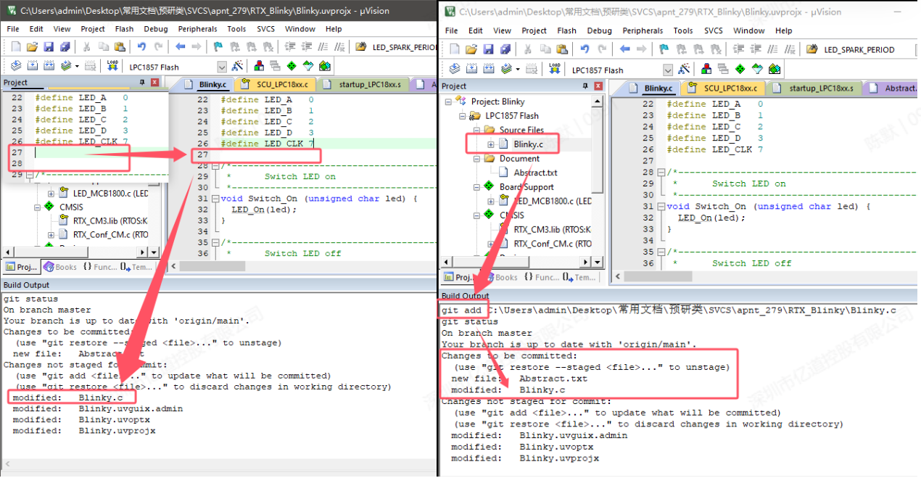Screen dimensions: 921x478
Task: Open the SVCS menu in the right window
Action: point(713,30)
